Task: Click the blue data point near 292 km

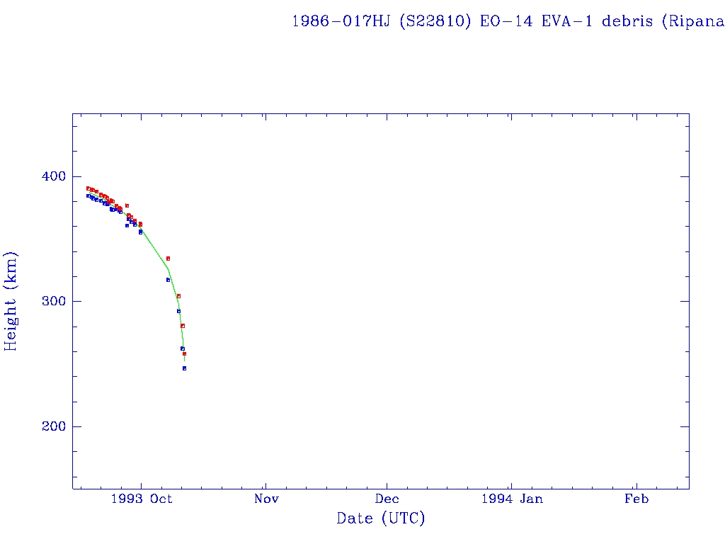Action: pyautogui.click(x=178, y=311)
